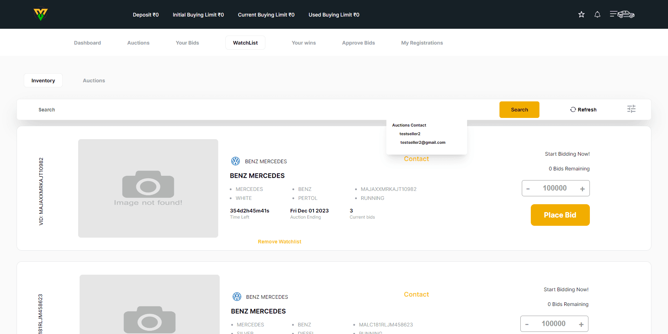Click Contact link for MAJAXXMRKAJT10982 vehicle
Viewport: 668px width, 334px height.
416,159
